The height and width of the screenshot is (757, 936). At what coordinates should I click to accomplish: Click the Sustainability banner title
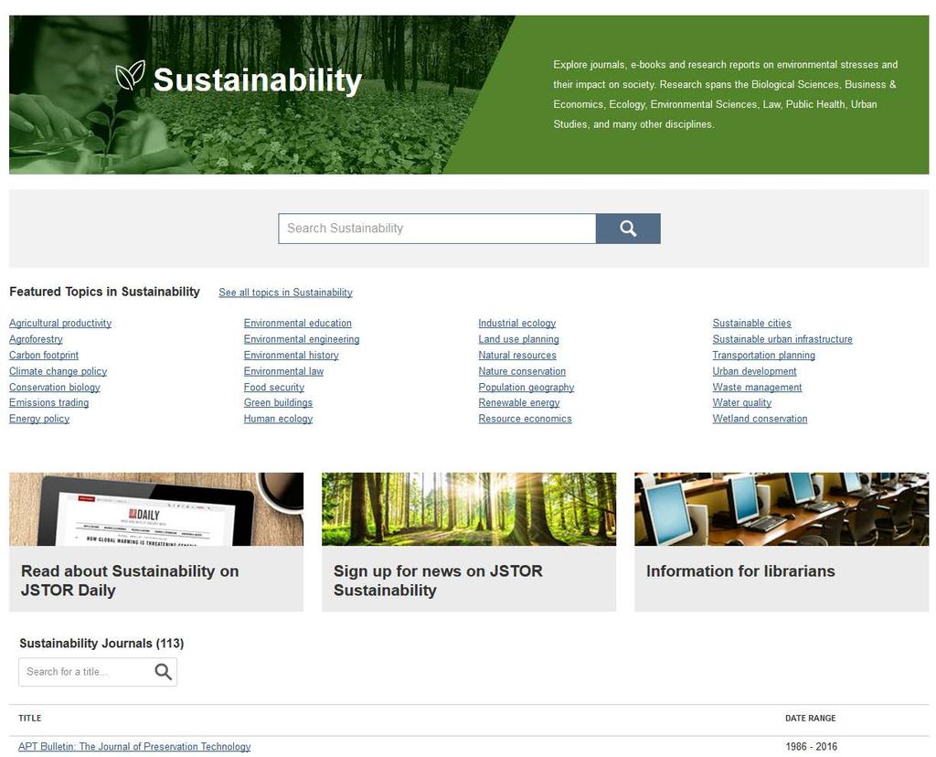coord(257,80)
